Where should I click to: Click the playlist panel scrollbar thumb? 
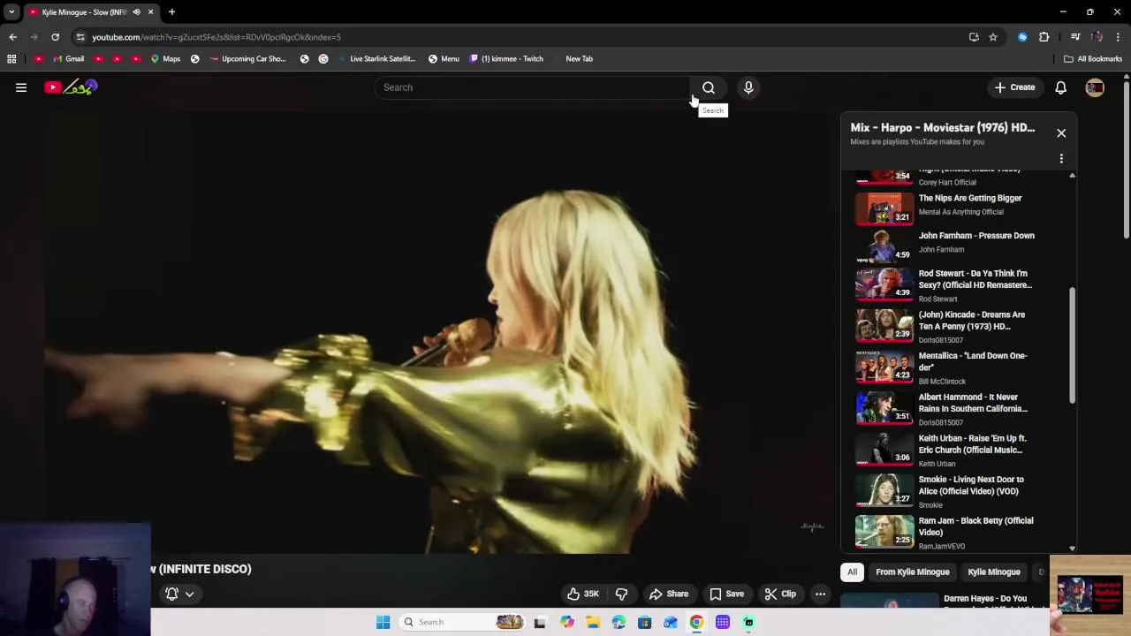[1073, 344]
